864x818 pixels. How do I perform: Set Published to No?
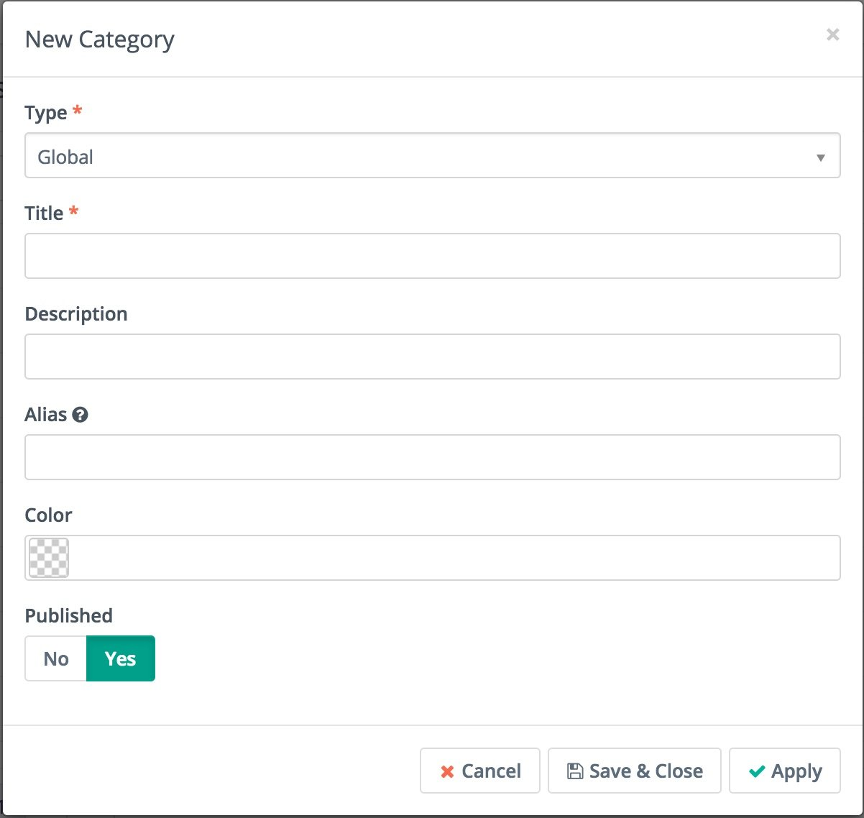pyautogui.click(x=56, y=658)
